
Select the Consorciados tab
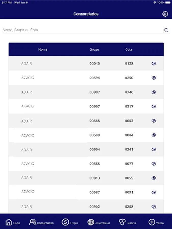pos(41,222)
